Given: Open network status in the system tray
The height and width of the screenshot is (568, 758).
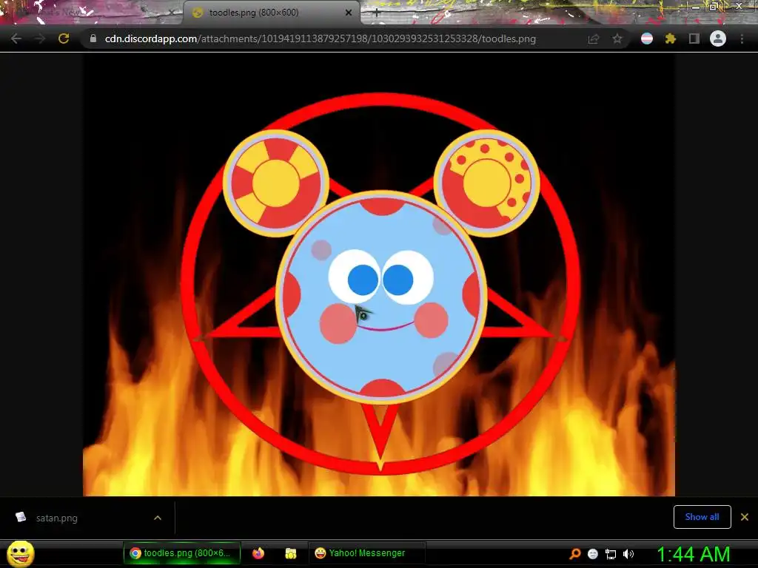Looking at the screenshot, I should (x=611, y=554).
